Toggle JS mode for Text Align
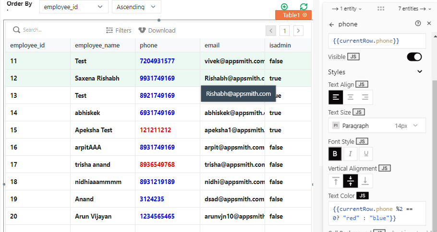The height and width of the screenshot is (232, 437). pyautogui.click(x=362, y=84)
